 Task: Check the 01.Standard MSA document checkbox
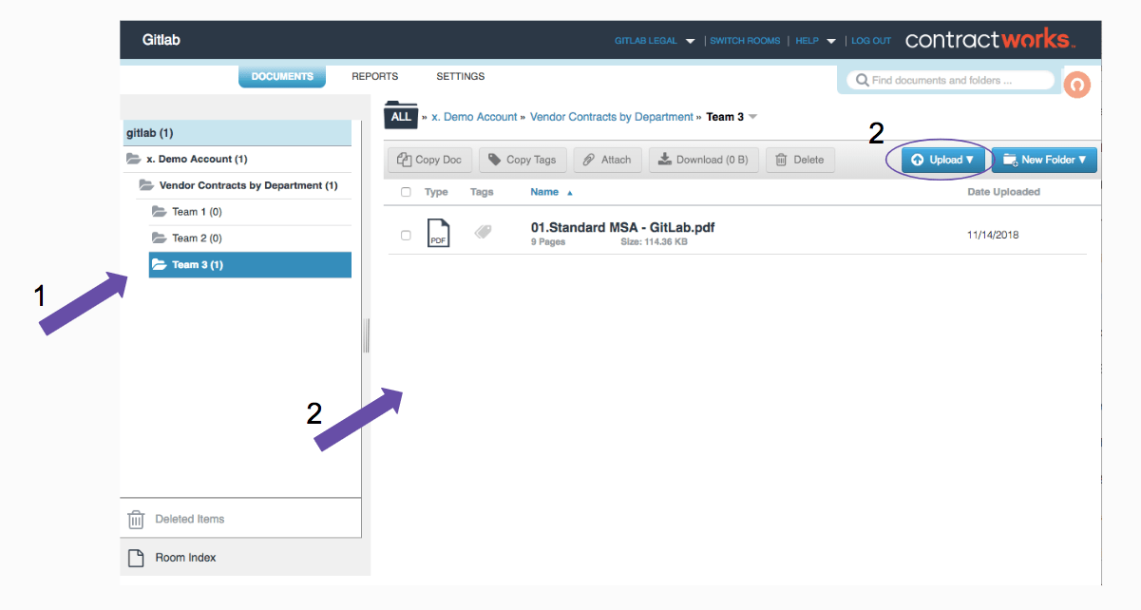[406, 235]
